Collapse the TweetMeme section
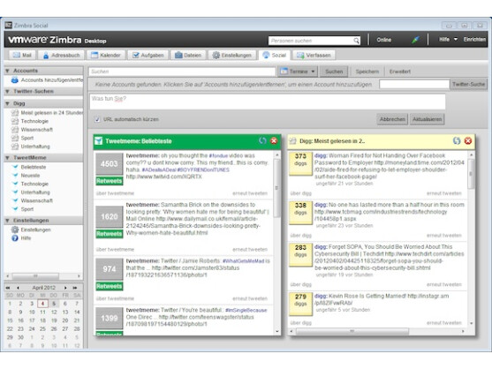The width and height of the screenshot is (492, 369). [7, 158]
